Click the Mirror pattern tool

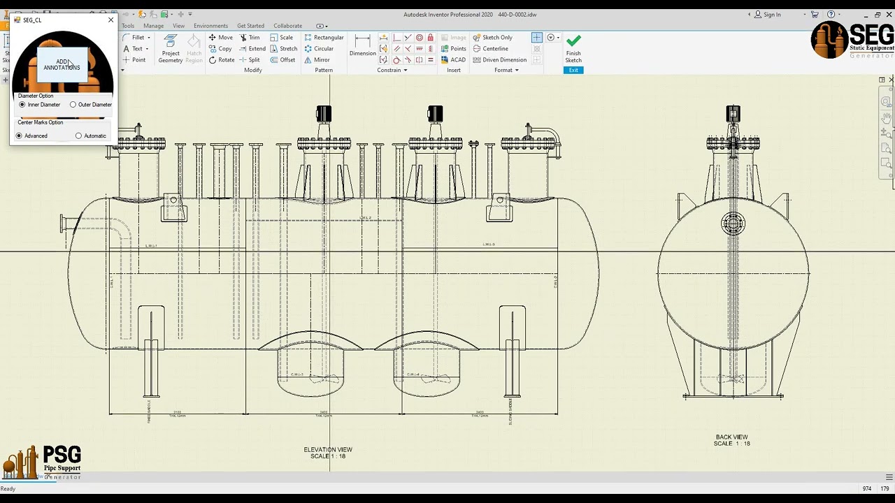[x=317, y=60]
